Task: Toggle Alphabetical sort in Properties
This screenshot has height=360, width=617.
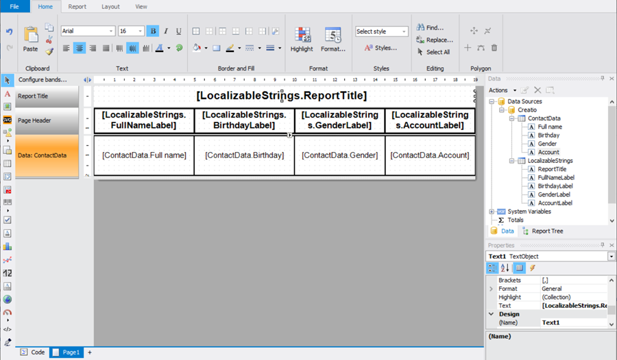Action: [505, 268]
